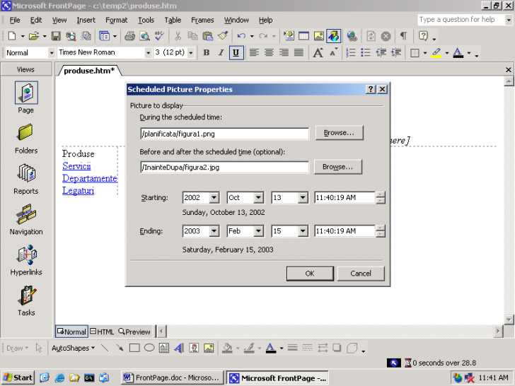515x386 pixels.
Task: Open the Starting day 13 dropdown
Action: 303,198
